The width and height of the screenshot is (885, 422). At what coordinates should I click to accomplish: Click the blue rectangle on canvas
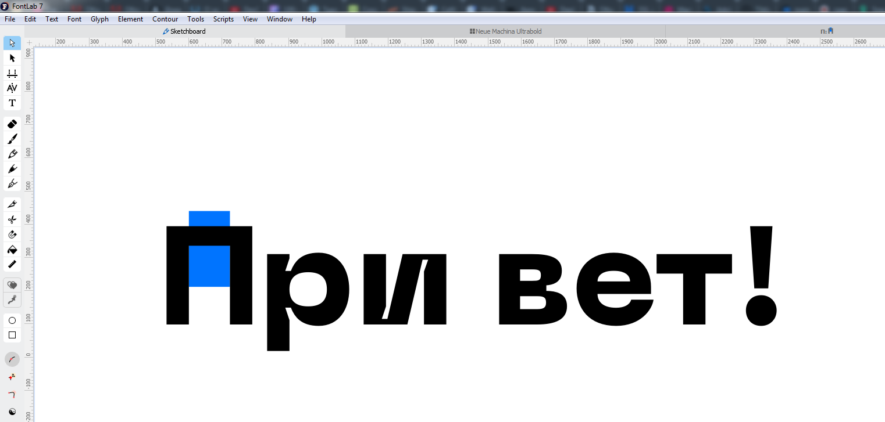[209, 266]
